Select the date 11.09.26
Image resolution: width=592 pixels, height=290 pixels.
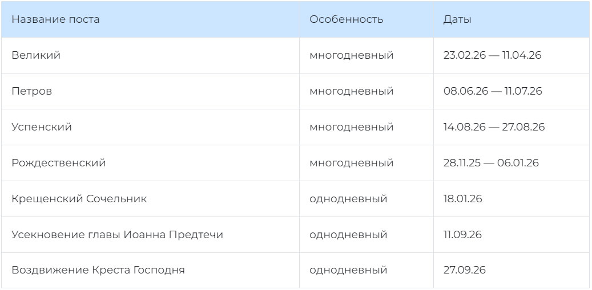tap(462, 235)
